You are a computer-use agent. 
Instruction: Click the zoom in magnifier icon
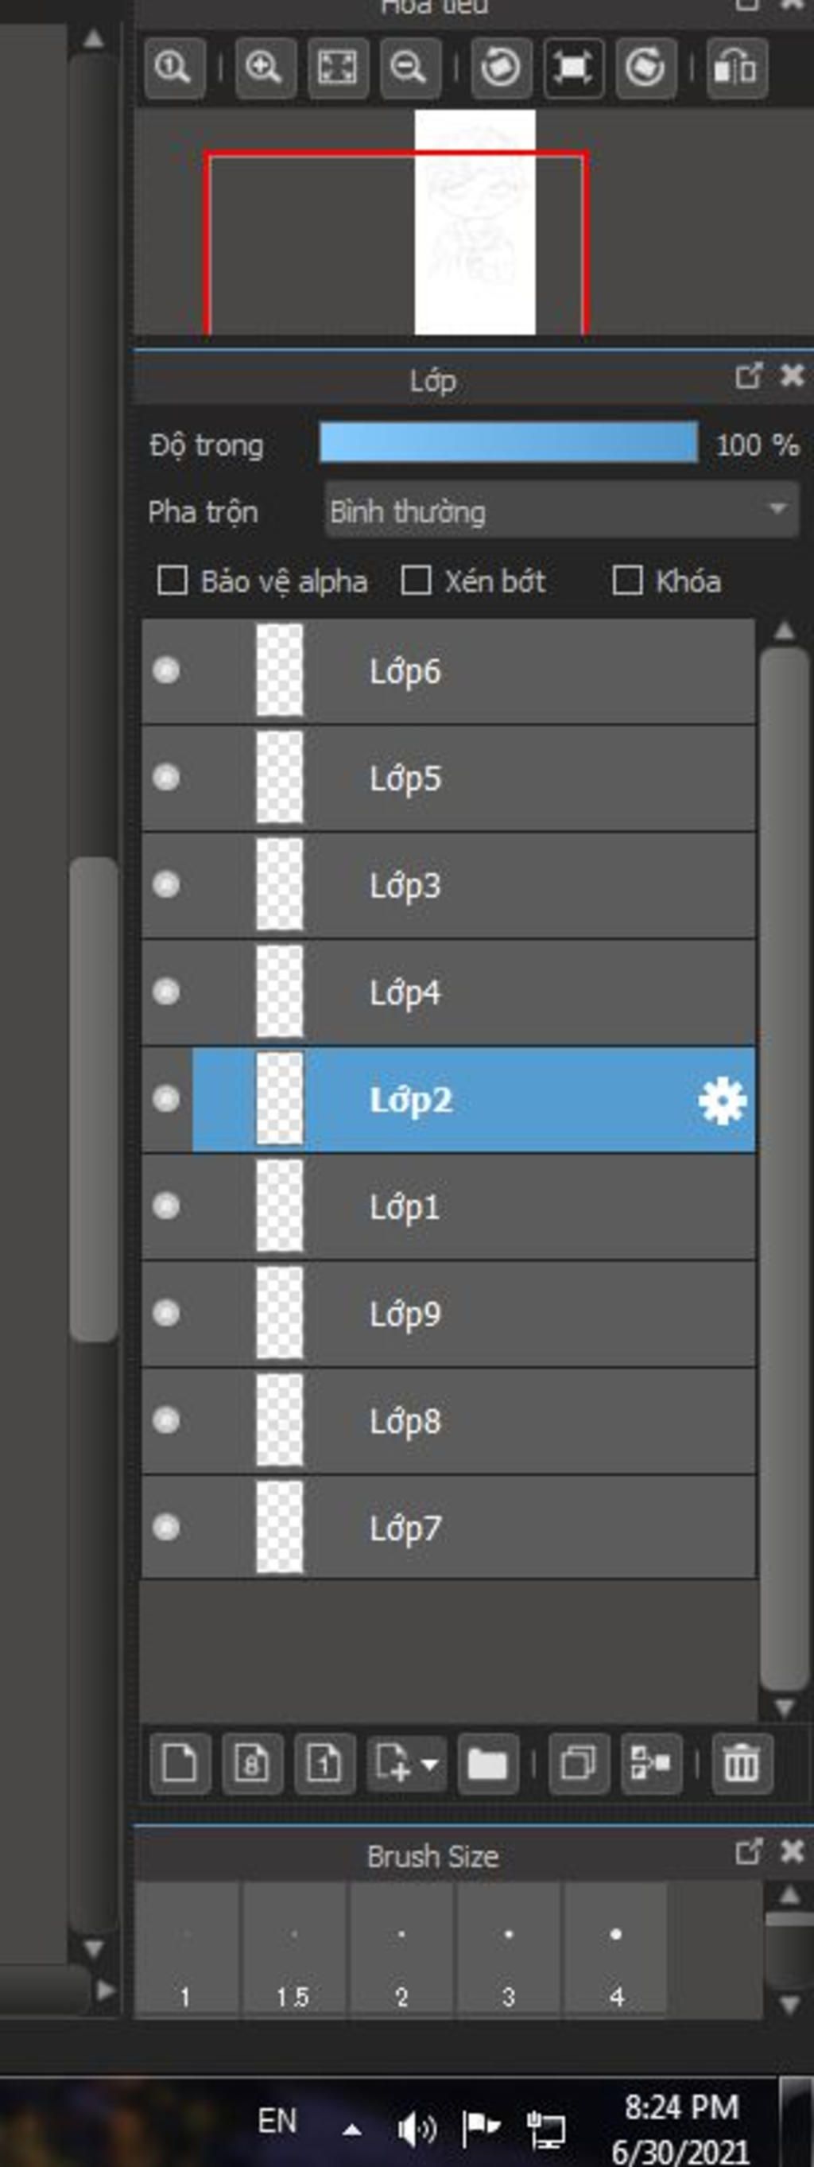(264, 68)
